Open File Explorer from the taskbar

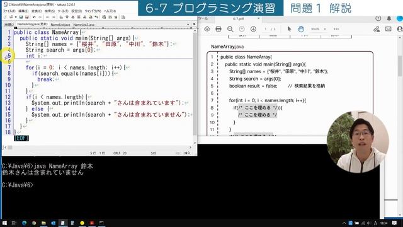pos(43,223)
